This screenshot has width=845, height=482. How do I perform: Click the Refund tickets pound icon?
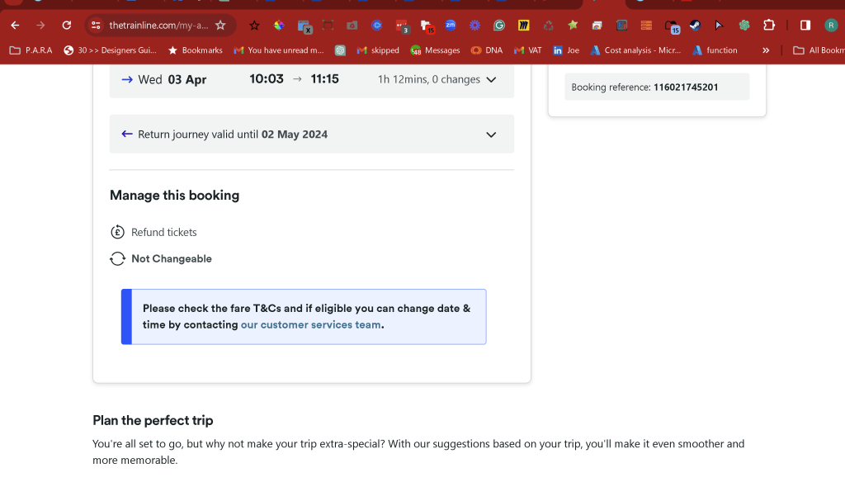[117, 233]
